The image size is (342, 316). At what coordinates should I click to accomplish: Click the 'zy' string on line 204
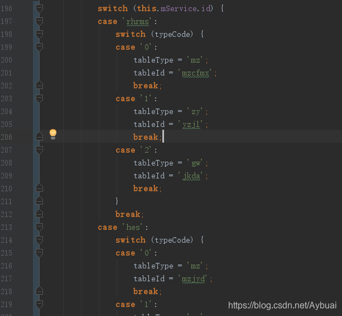pyautogui.click(x=195, y=112)
